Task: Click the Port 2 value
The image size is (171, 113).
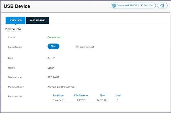Action: tap(51, 58)
